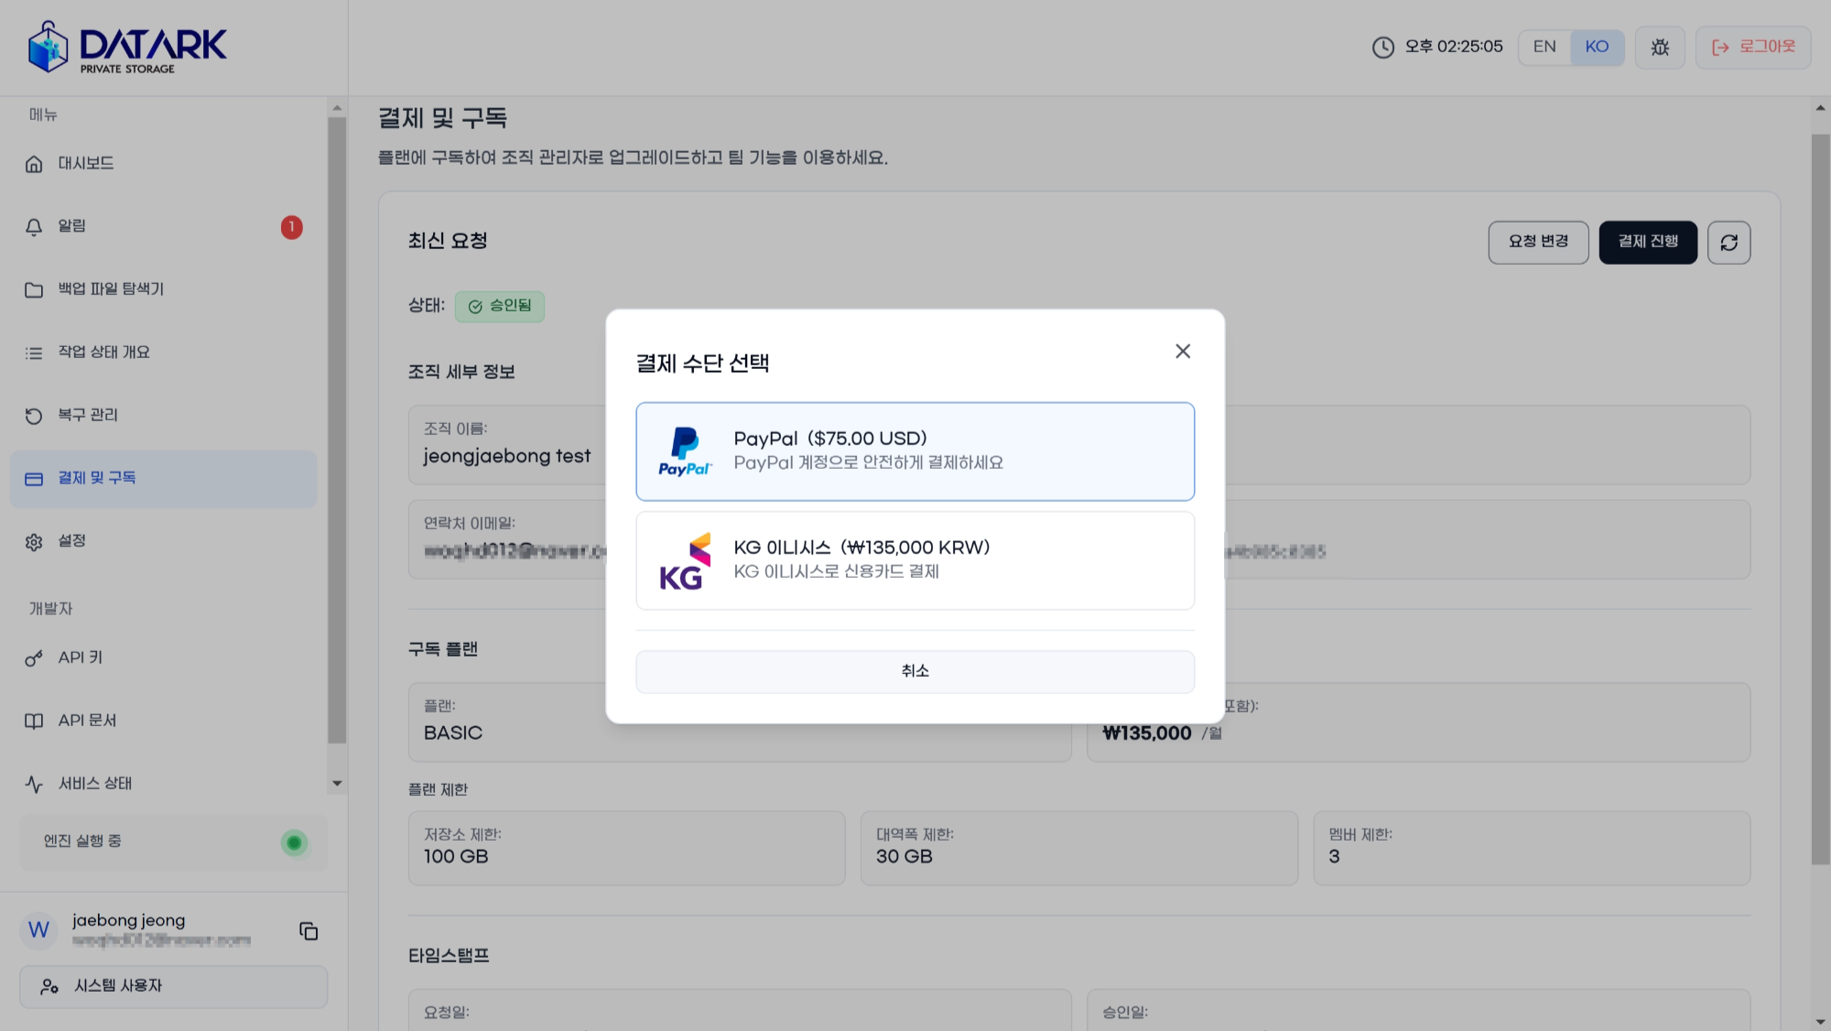Click the 백업 파일 탐색기 folder icon
Viewport: 1831px width, 1031px height.
(34, 290)
